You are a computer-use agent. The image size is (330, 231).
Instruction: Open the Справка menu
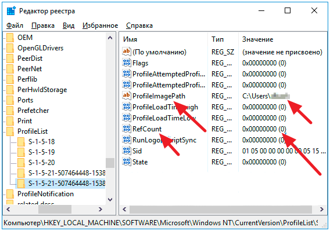pyautogui.click(x=139, y=25)
